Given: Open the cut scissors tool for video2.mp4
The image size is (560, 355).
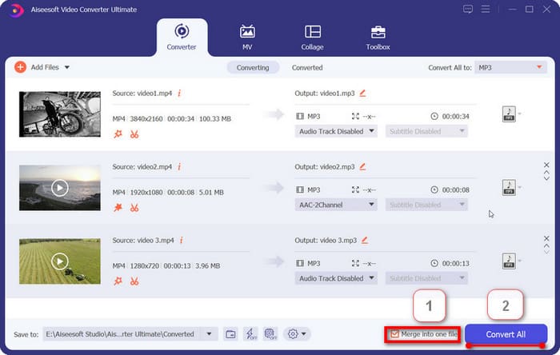Looking at the screenshot, I should [x=134, y=208].
